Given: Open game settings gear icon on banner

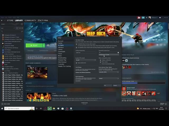Looking at the screenshot, I should point(157,45).
